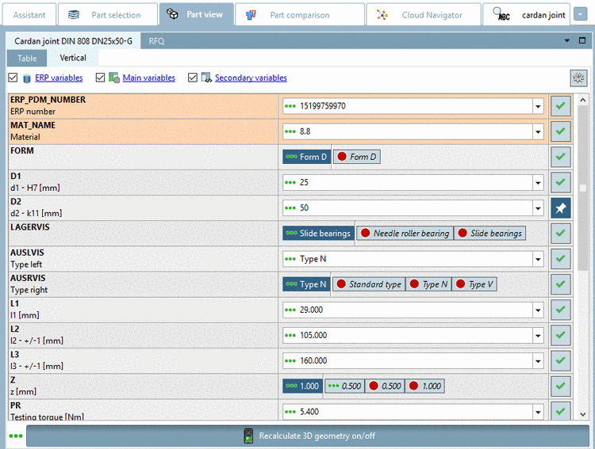Open the cardan joint search tab

click(x=526, y=15)
